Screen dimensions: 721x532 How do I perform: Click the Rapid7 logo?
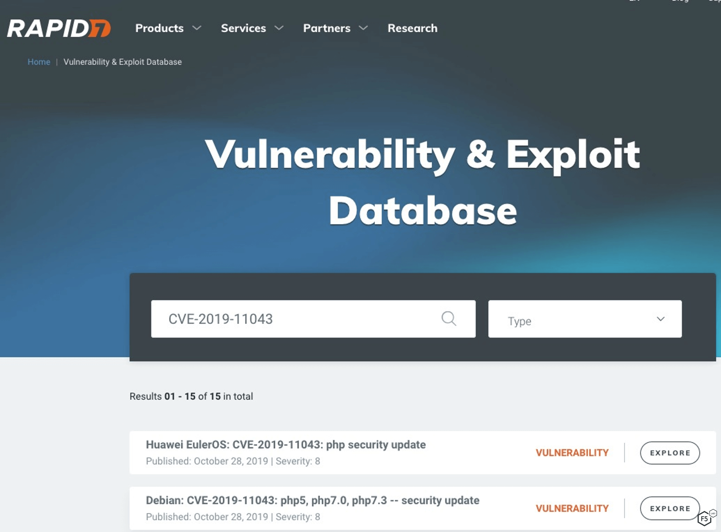point(59,28)
